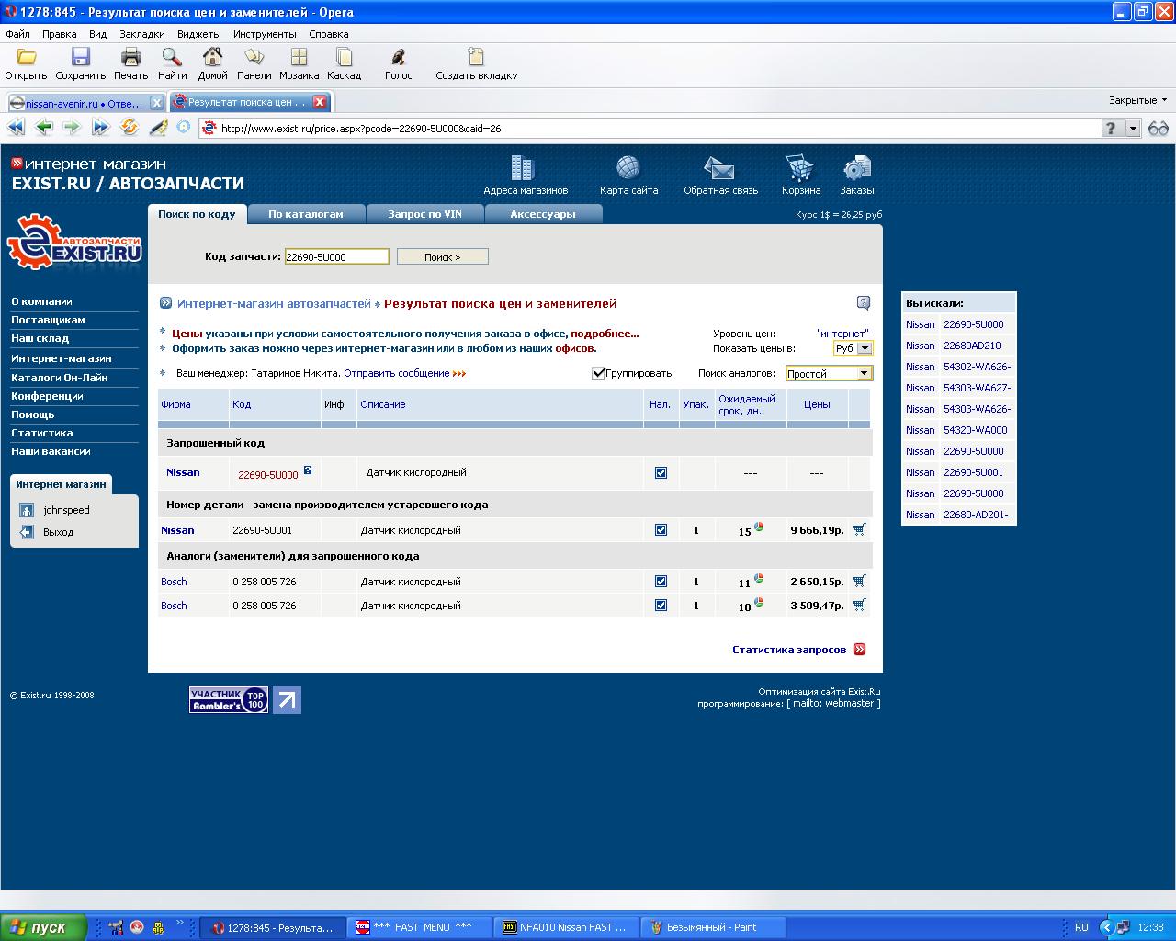Open Bosch 0 258 005 726 first row brand link
Viewport: 1176px width, 941px height.
[174, 582]
